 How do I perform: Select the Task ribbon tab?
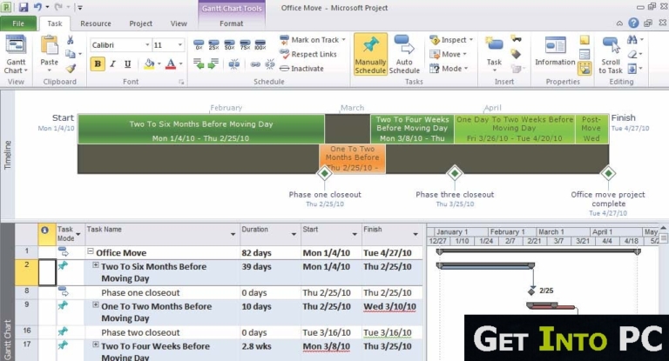(x=55, y=23)
